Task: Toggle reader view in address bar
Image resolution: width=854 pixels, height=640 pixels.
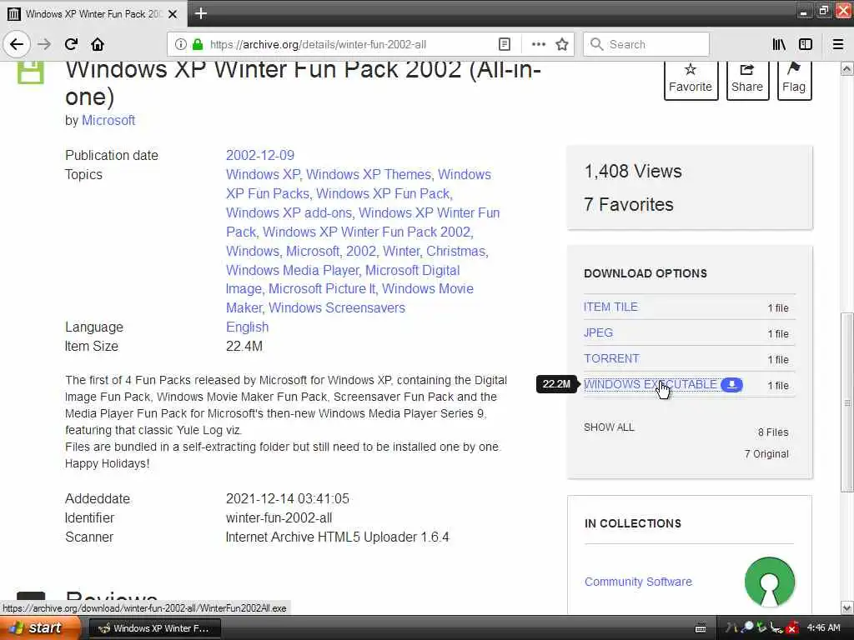Action: (505, 44)
